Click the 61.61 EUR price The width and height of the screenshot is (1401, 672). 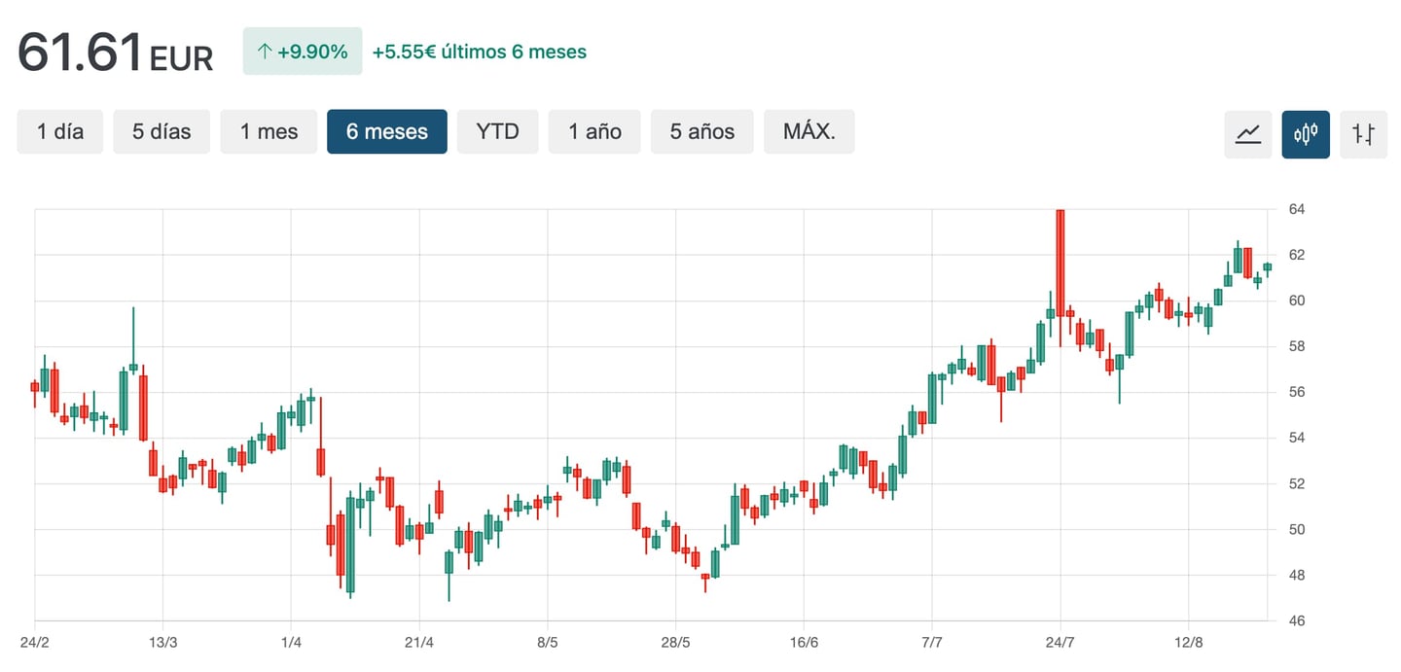115,52
